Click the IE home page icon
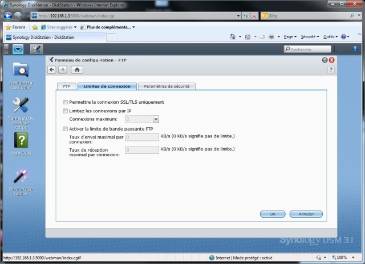This screenshot has width=365, height=264. 233,37
